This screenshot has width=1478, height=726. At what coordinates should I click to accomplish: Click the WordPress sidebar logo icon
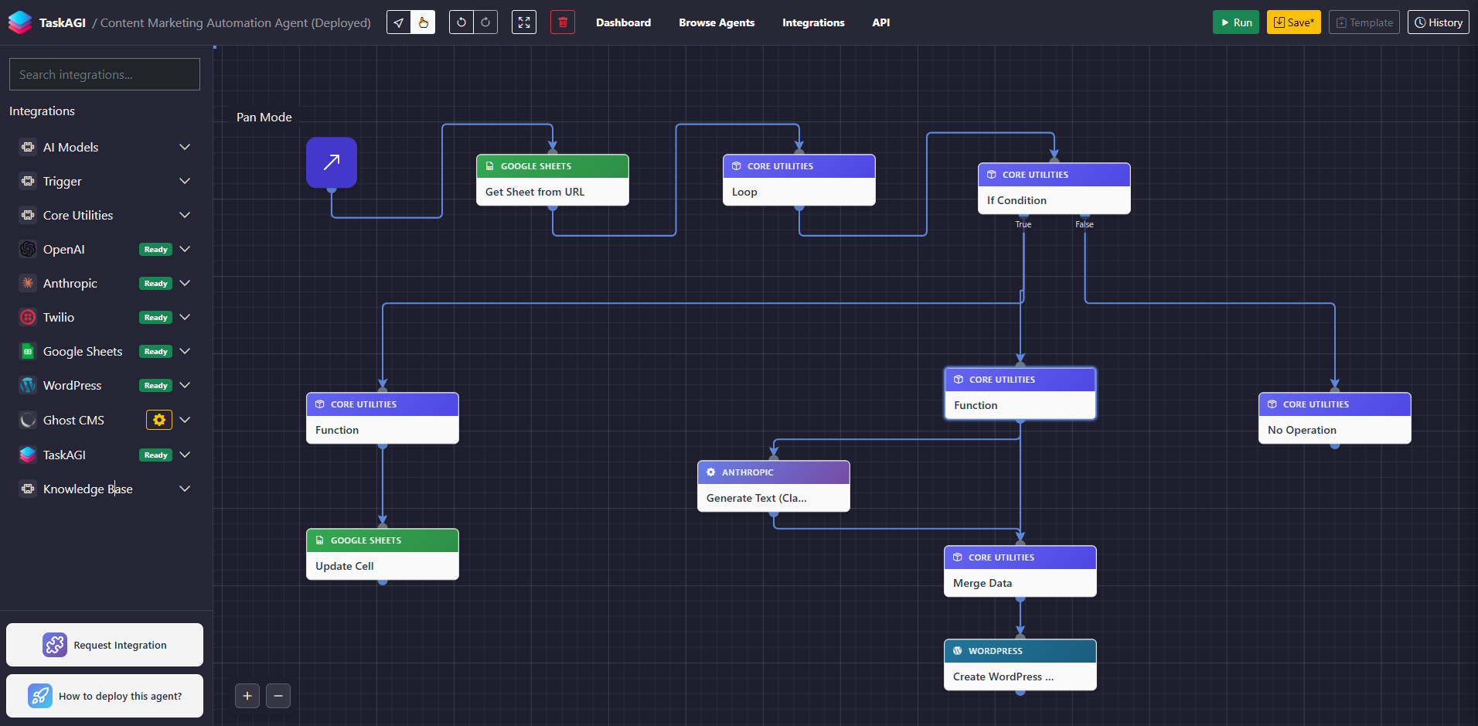28,385
